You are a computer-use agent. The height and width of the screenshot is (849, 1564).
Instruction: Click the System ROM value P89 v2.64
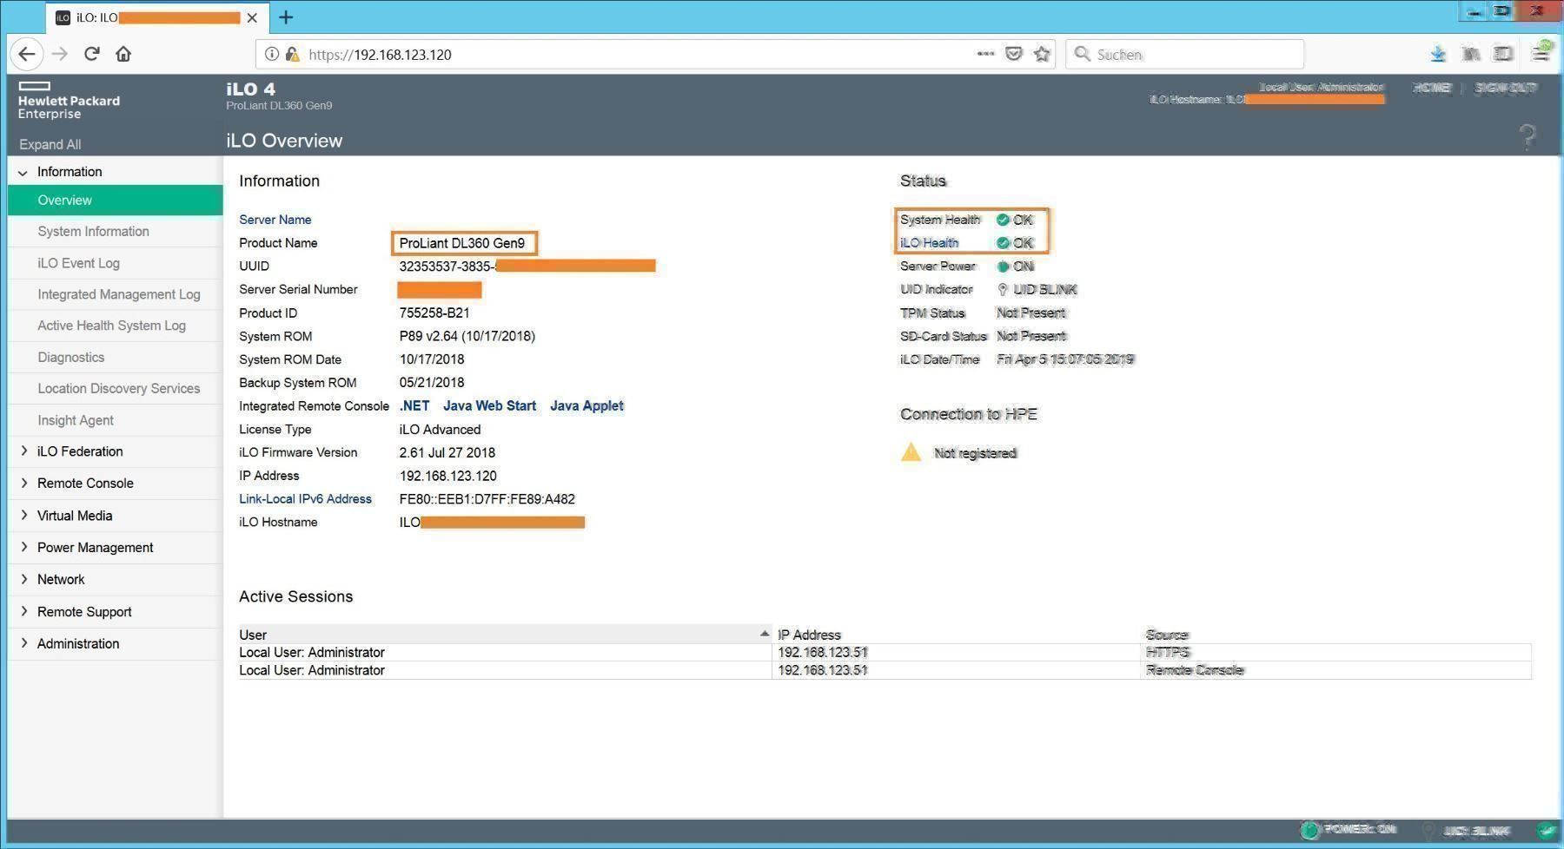click(x=467, y=336)
